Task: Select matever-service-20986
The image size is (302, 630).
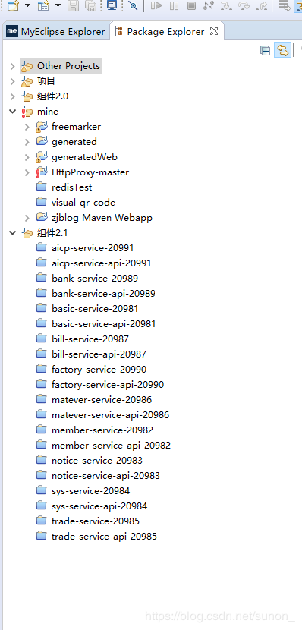Action: point(102,400)
